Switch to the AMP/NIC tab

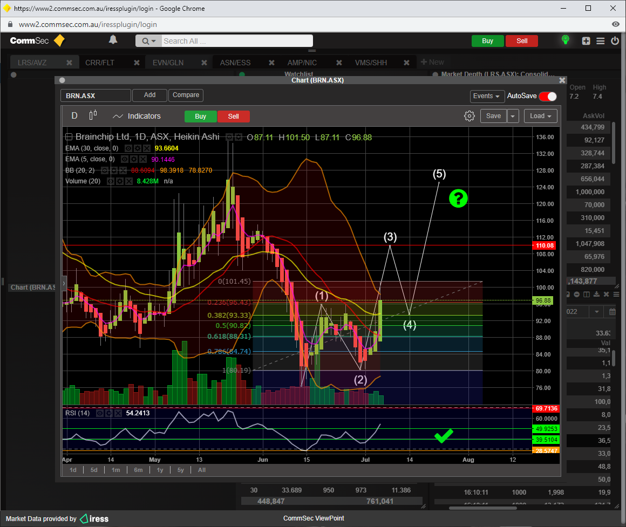coord(302,63)
